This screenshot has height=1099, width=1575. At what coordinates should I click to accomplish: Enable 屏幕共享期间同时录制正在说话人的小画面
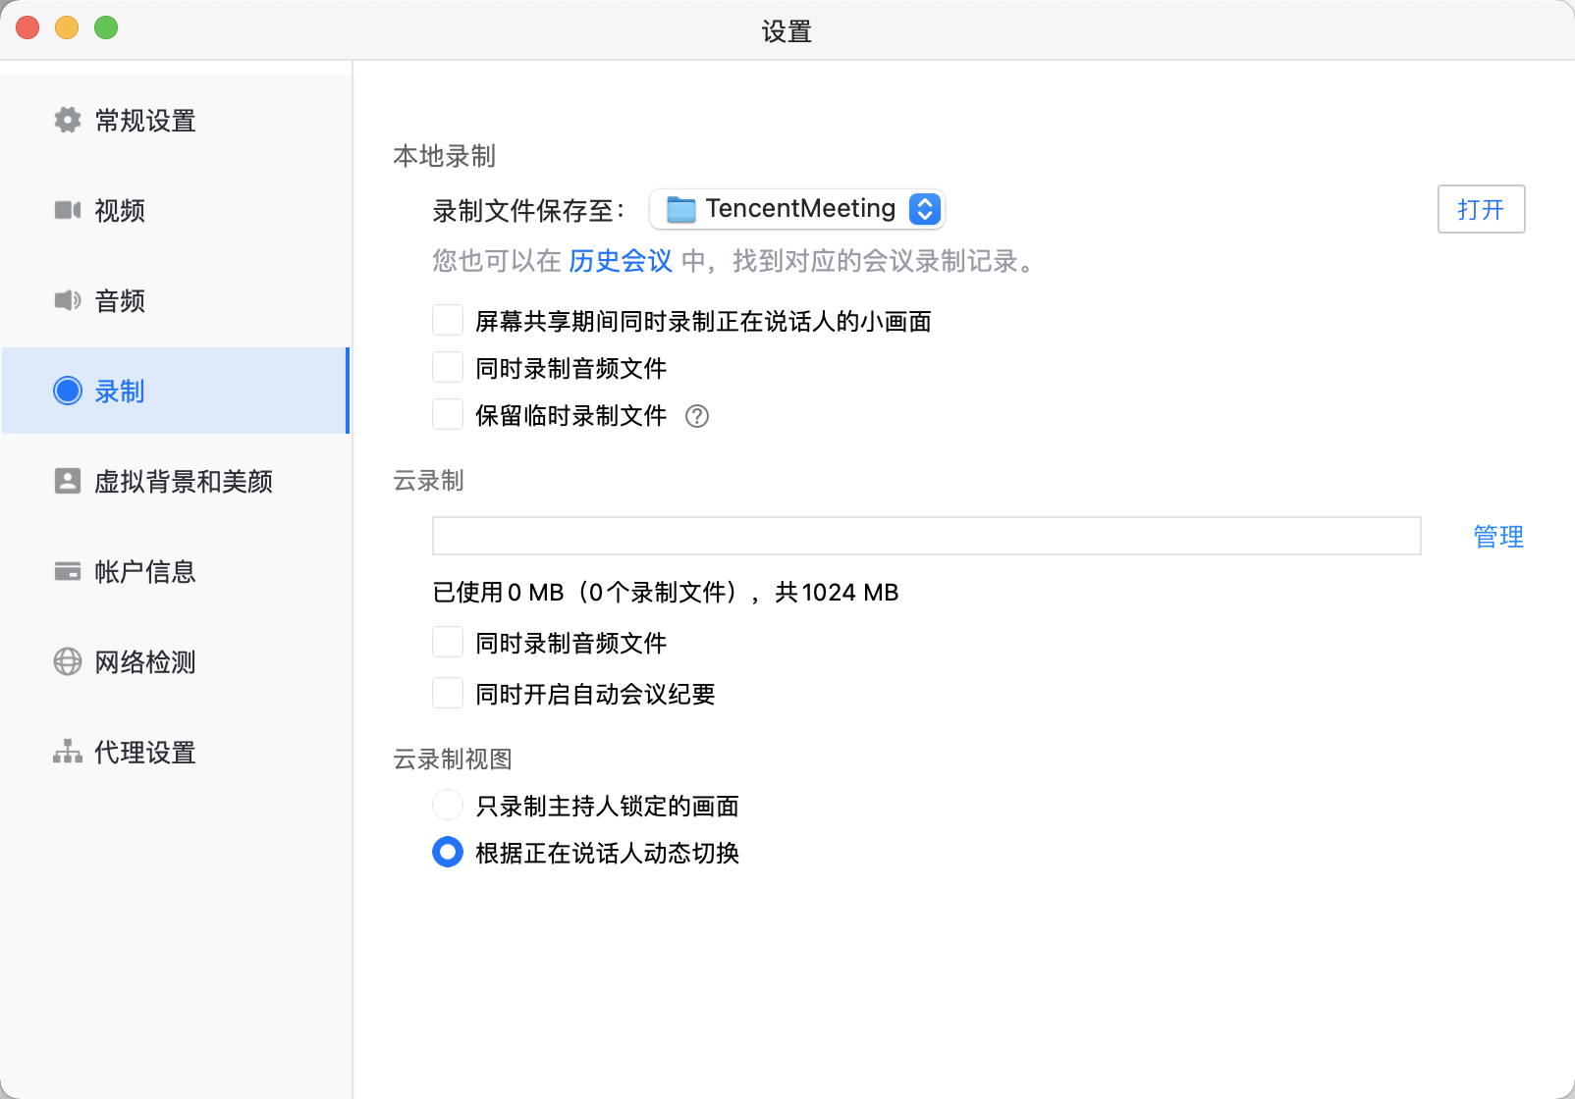point(448,319)
